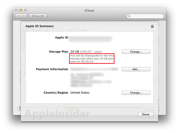Zoom the iCloud window with green button

(26, 11)
